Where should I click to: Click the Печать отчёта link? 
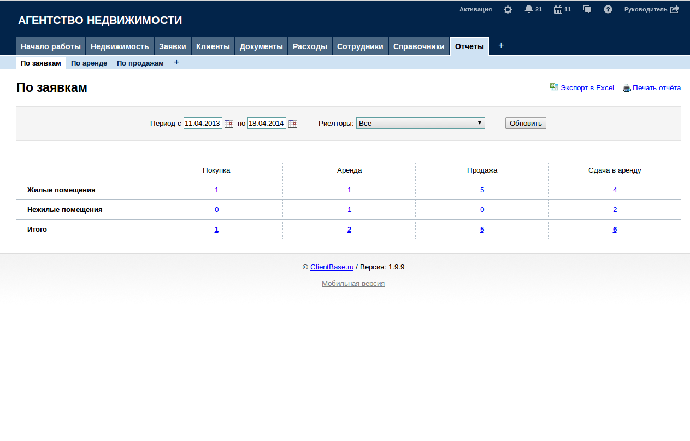pos(656,87)
